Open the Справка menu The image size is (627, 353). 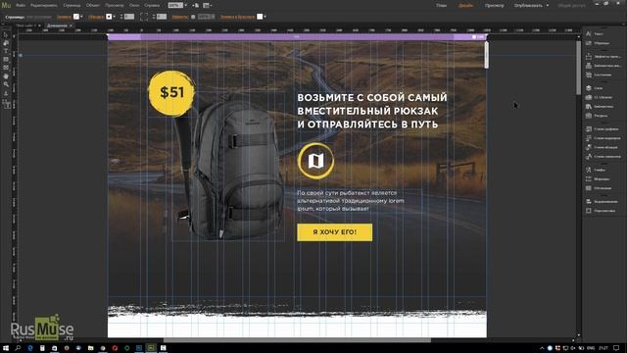click(152, 6)
